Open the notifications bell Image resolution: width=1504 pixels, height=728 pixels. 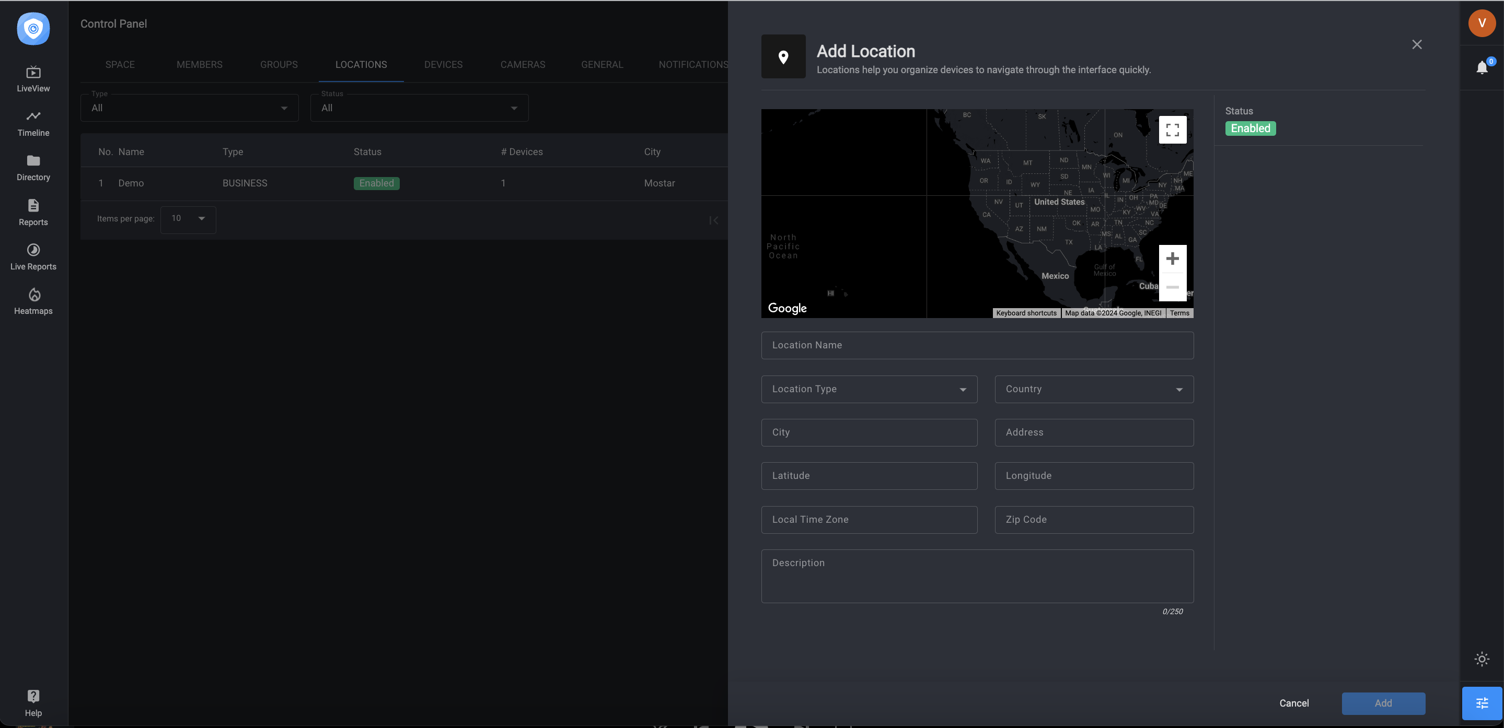tap(1482, 68)
